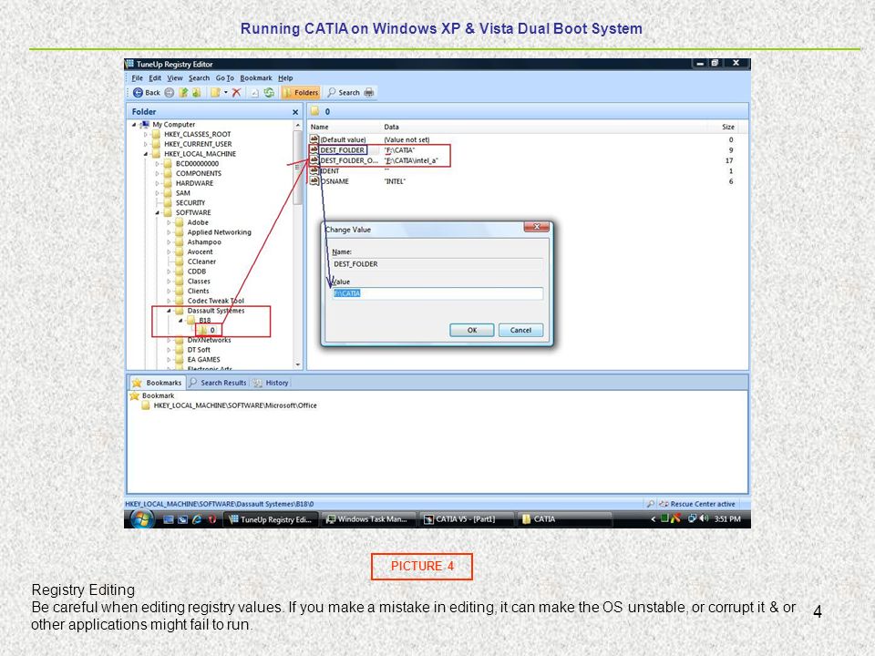Collapse the My Computer tree node
The width and height of the screenshot is (875, 656).
[134, 125]
